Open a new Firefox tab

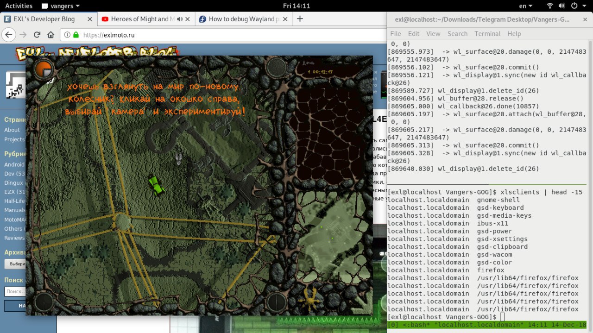(x=300, y=19)
